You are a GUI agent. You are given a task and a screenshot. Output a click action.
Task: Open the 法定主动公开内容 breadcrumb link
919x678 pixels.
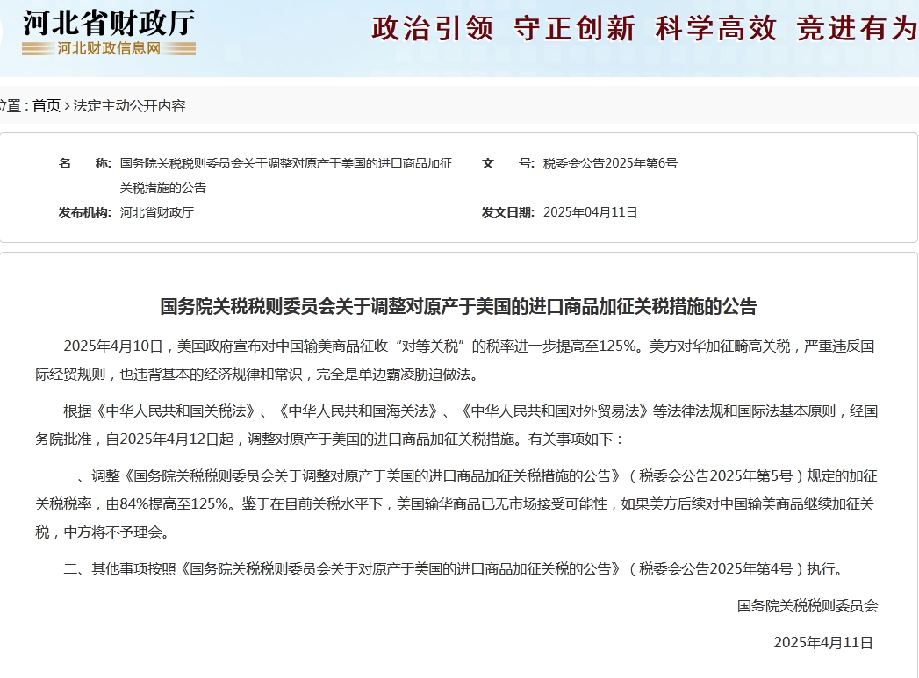[x=129, y=106]
